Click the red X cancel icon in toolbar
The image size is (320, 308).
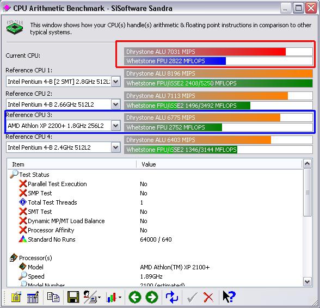(208, 297)
